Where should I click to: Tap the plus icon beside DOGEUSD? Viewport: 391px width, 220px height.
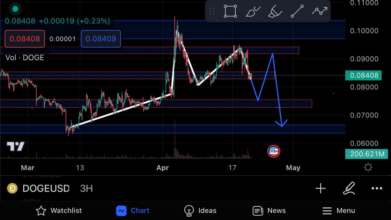[x=320, y=188]
